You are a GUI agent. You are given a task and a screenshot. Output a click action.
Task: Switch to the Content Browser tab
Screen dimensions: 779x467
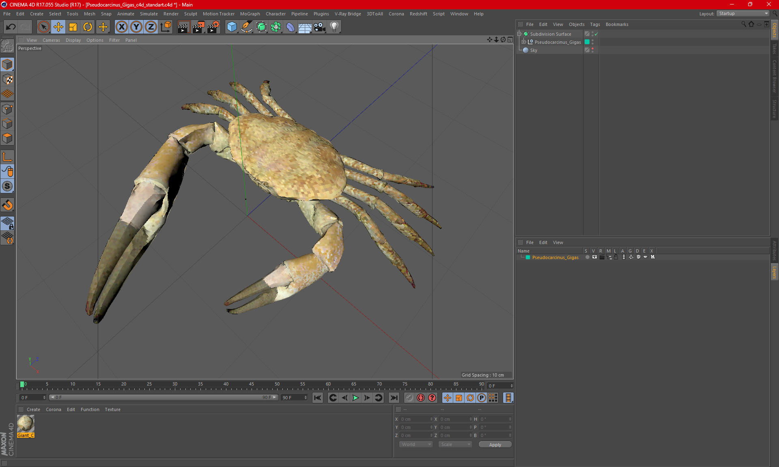(775, 77)
